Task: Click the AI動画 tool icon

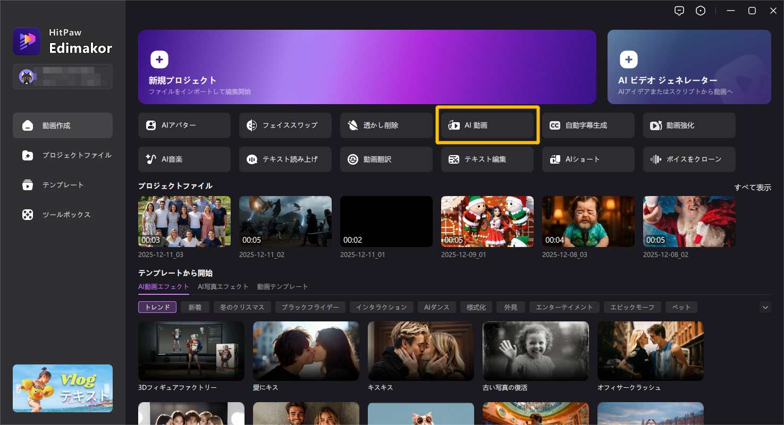Action: tap(454, 125)
